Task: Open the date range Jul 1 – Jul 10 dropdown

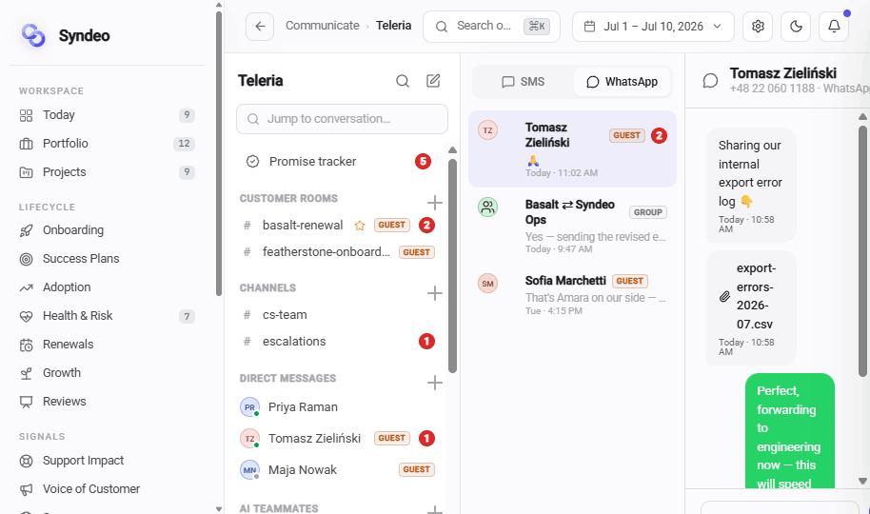Action: (x=653, y=26)
